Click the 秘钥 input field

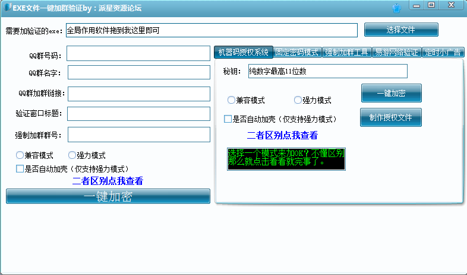(327, 71)
